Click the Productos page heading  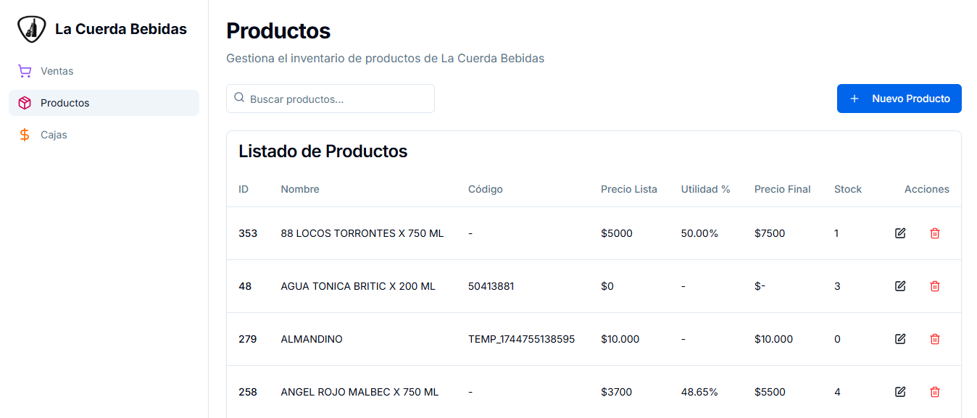coord(278,31)
